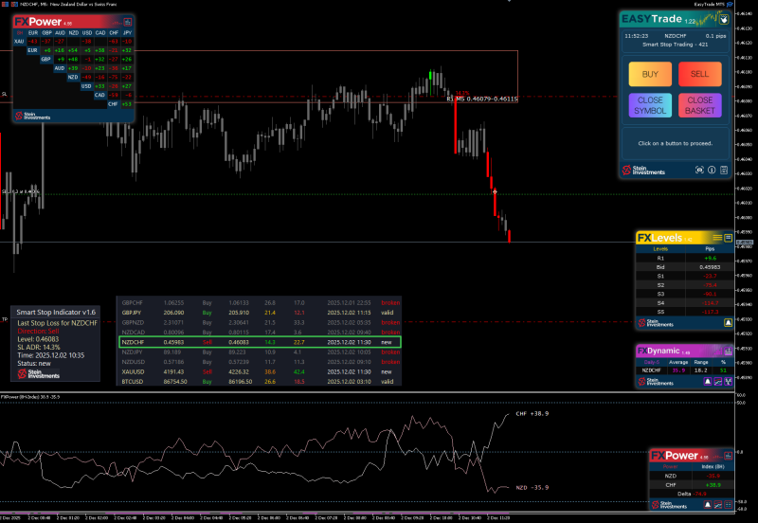Screen dimensions: 758x523
Task: Click the Delta value in lower FXPower panel
Action: tap(700, 494)
